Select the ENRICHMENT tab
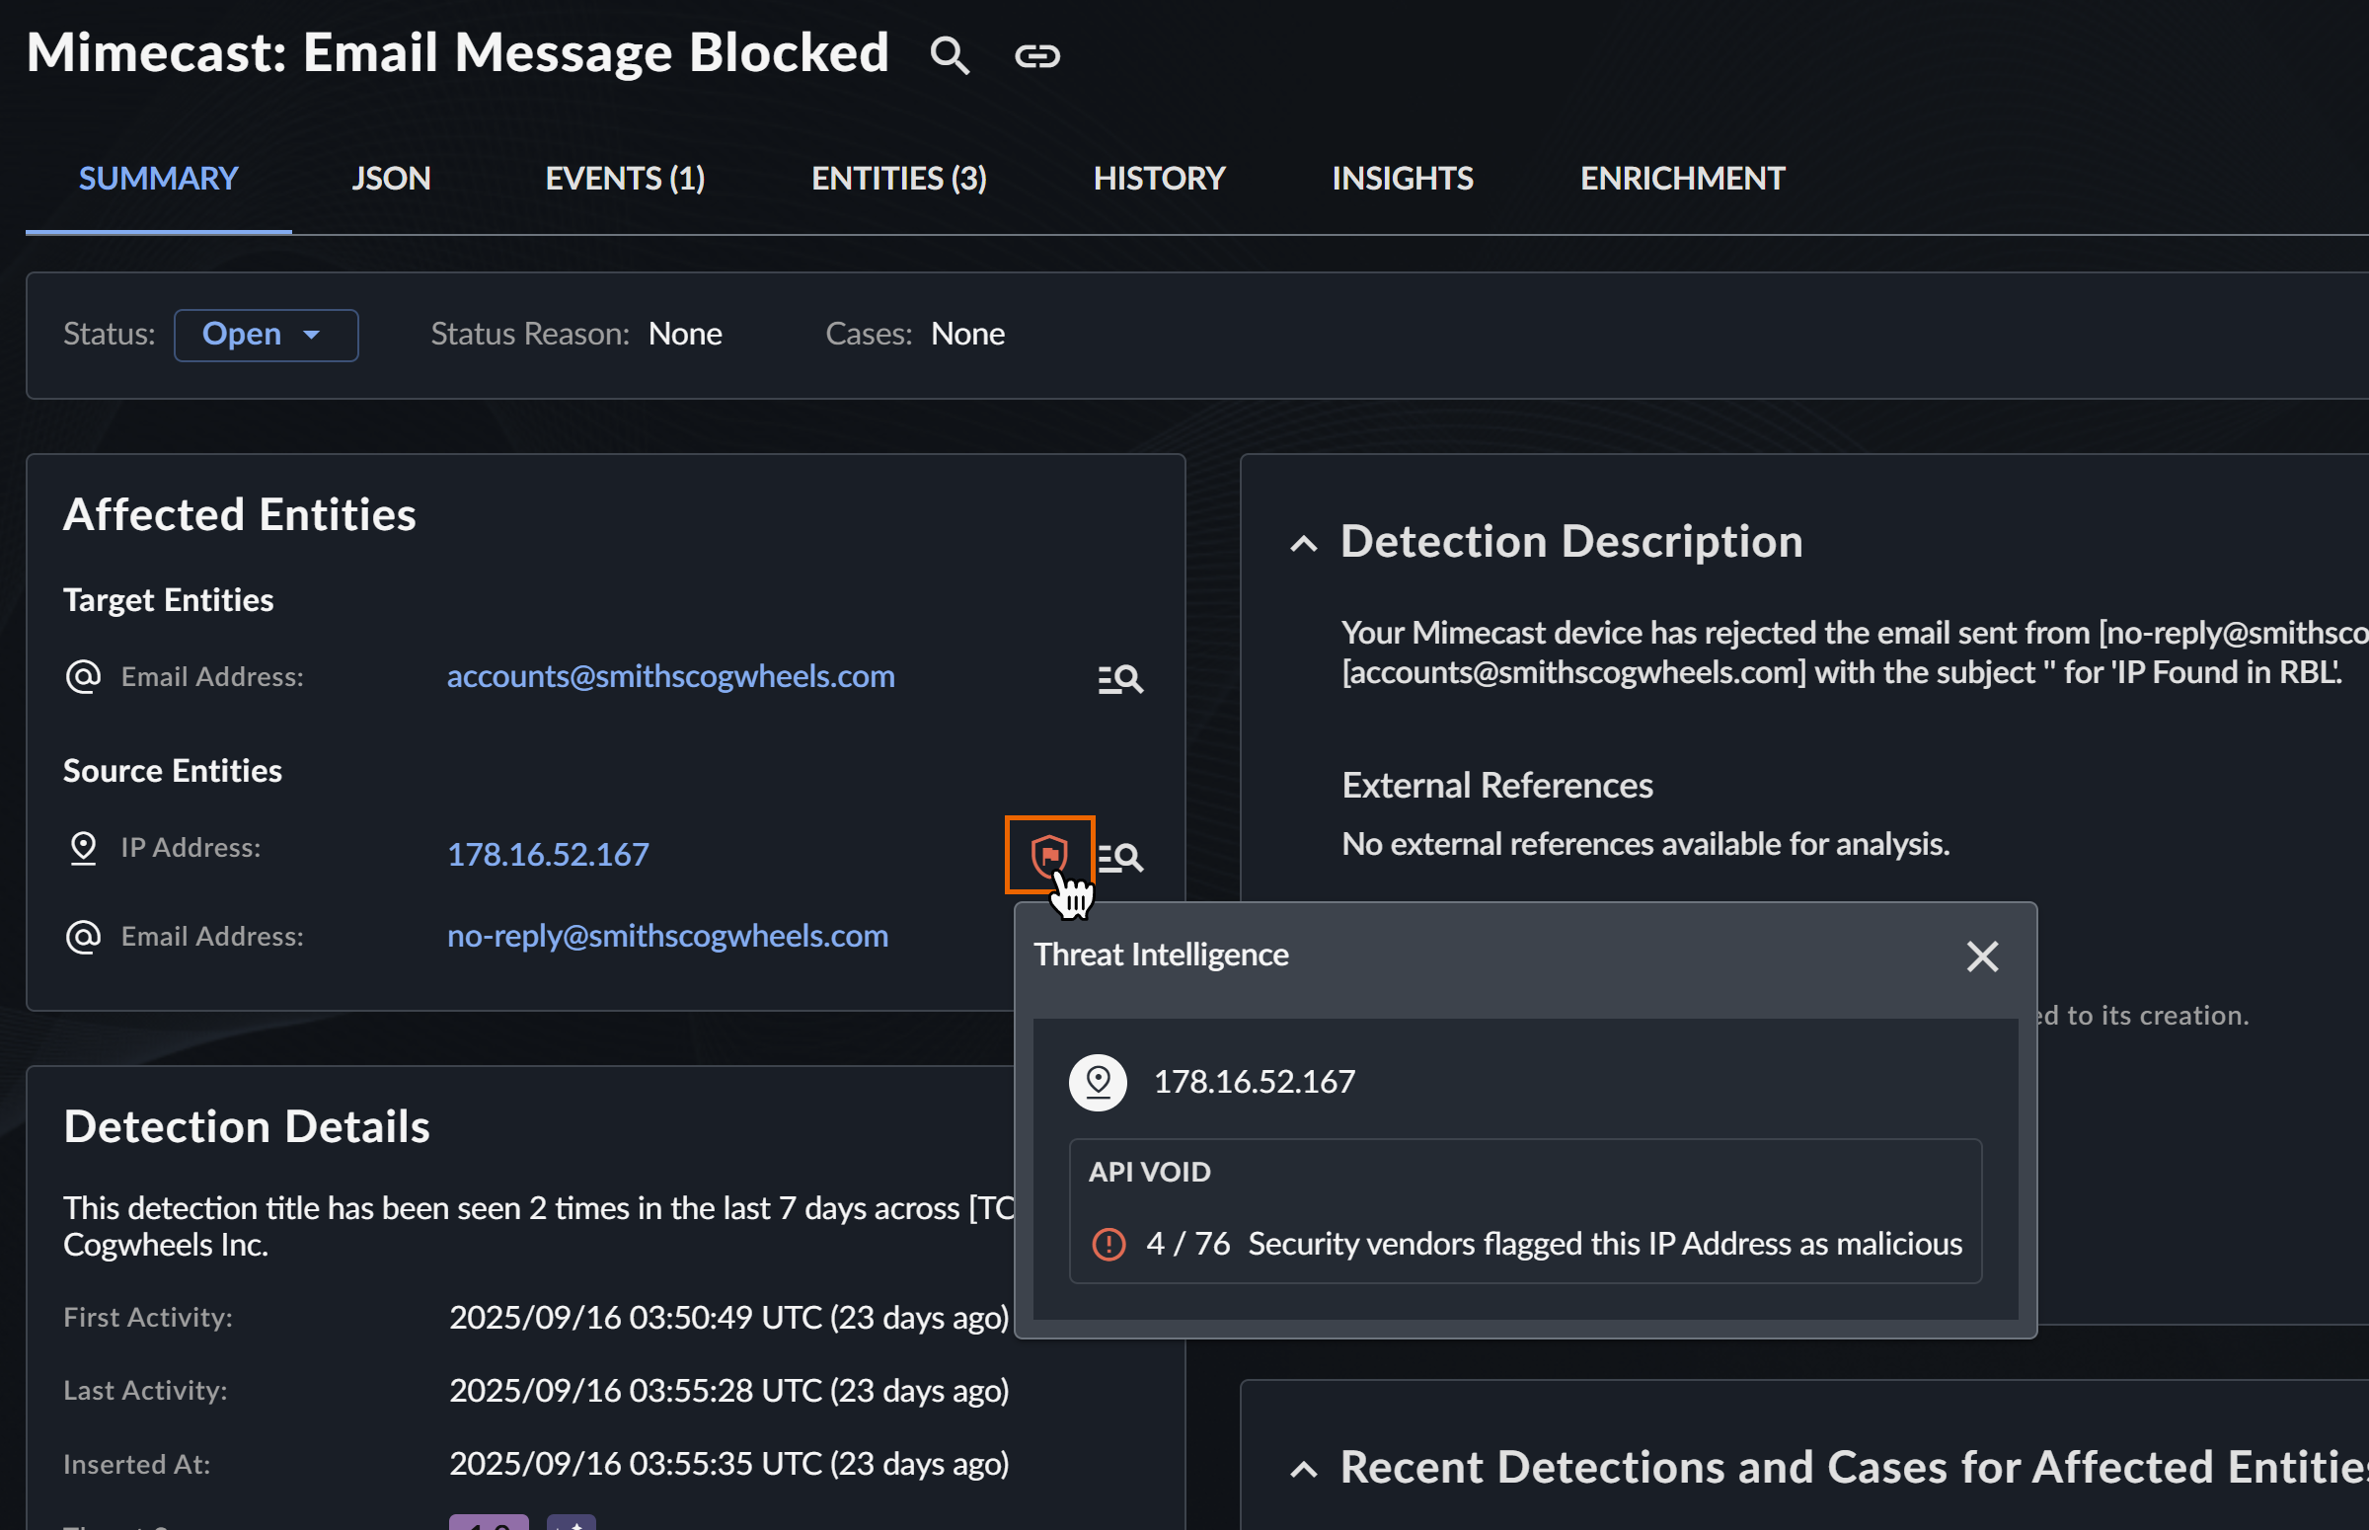 point(1682,179)
